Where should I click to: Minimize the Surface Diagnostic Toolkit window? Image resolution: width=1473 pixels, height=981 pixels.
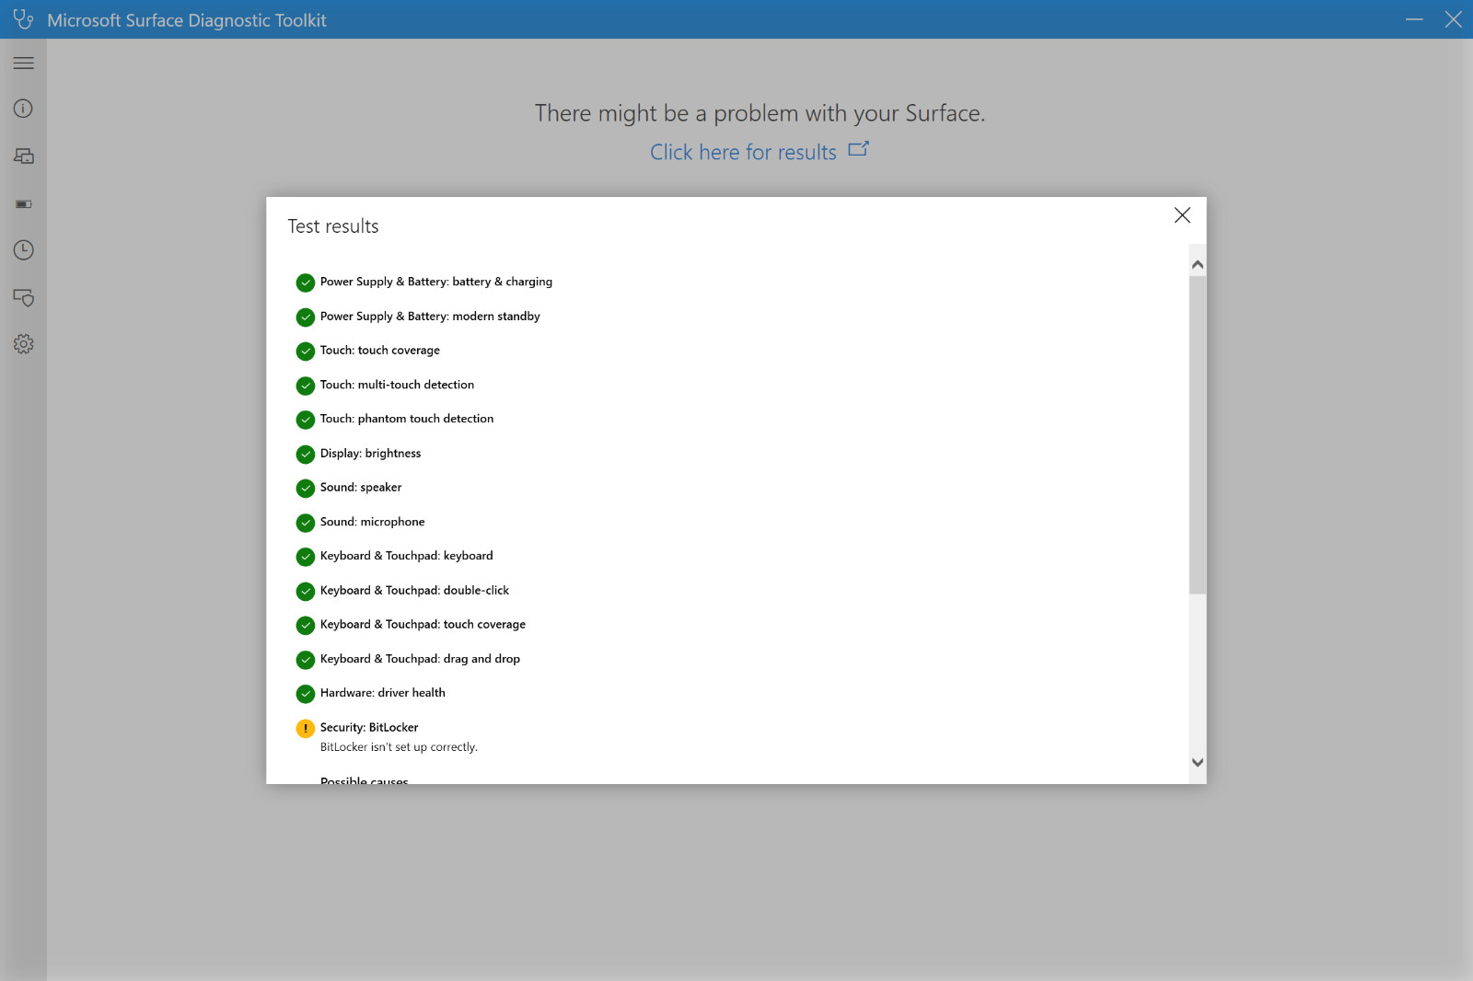[1414, 19]
